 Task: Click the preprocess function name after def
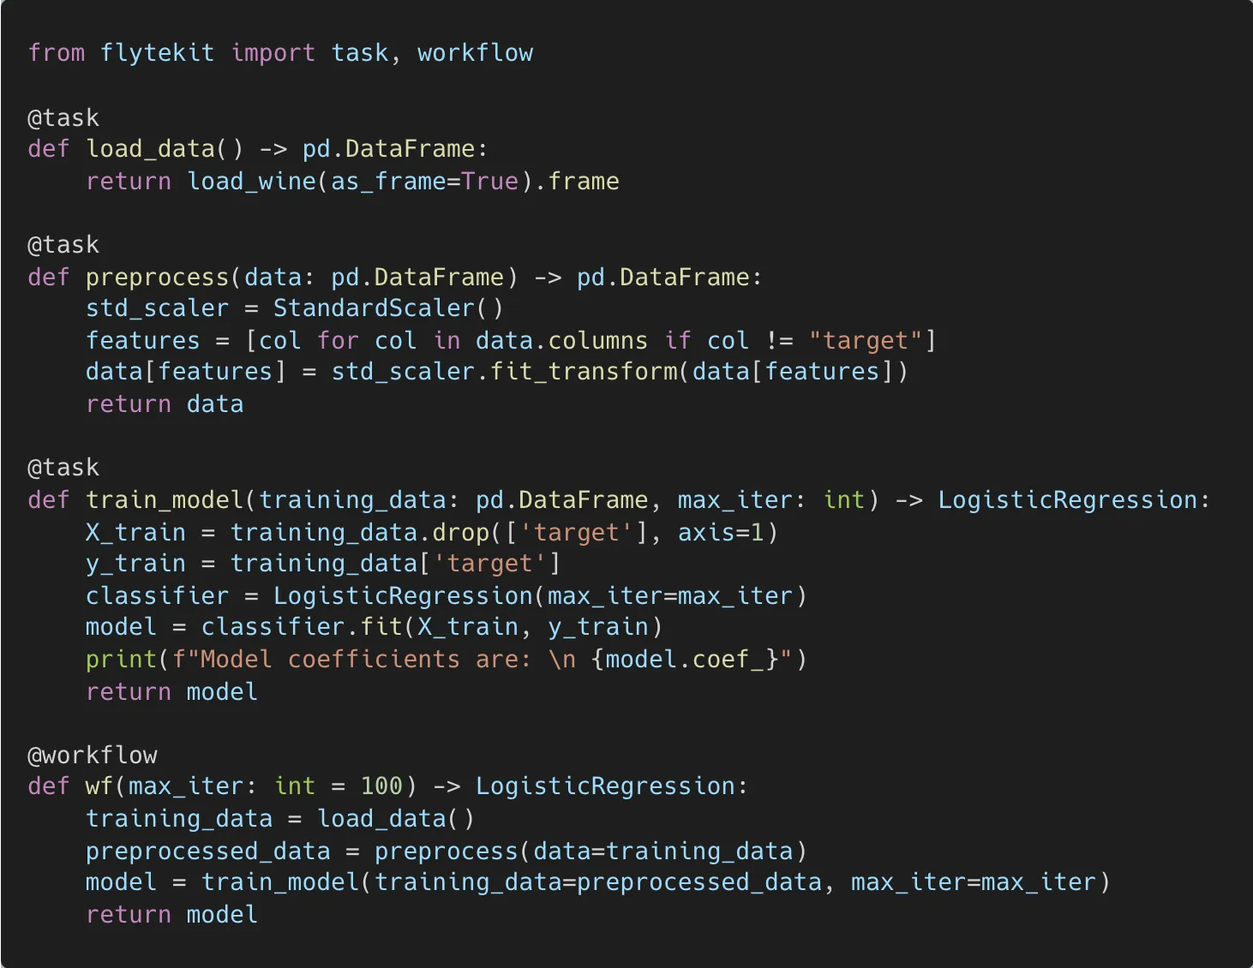(157, 278)
